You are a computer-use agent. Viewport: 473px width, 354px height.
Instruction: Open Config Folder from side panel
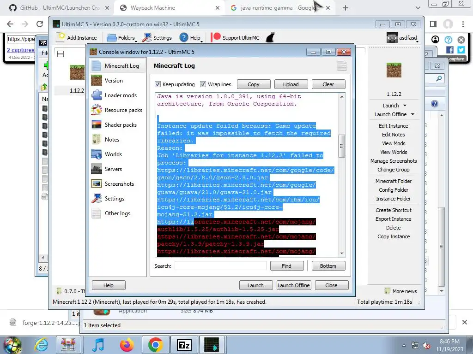(394, 189)
